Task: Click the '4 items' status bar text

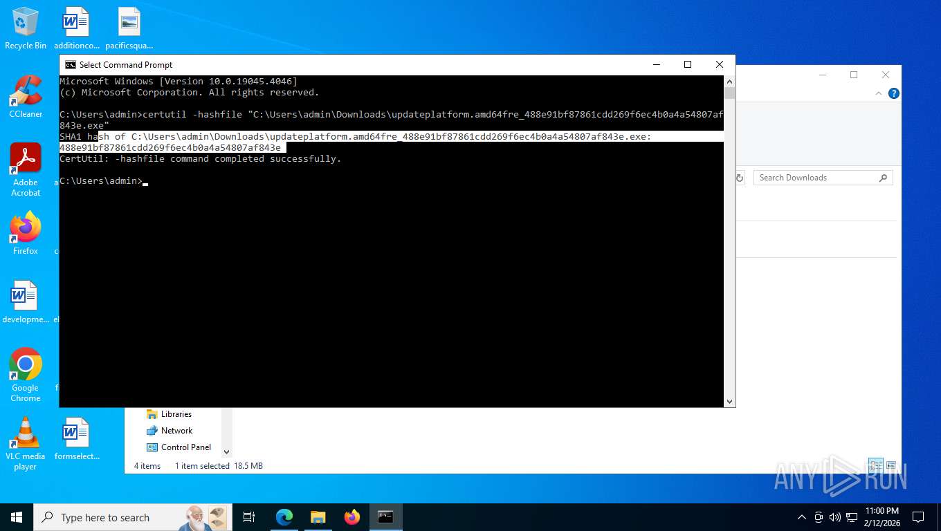Action: point(147,466)
